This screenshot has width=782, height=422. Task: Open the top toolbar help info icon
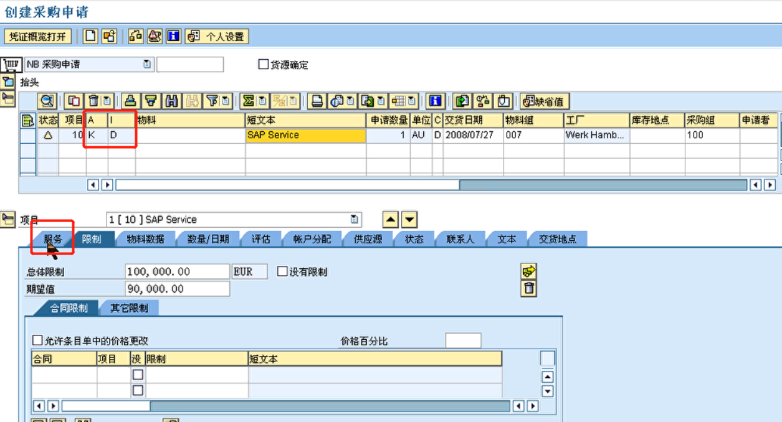click(x=173, y=36)
